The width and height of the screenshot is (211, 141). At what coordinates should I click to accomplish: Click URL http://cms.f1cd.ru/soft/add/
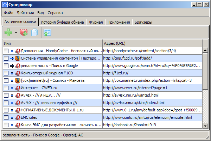[x=127, y=58]
